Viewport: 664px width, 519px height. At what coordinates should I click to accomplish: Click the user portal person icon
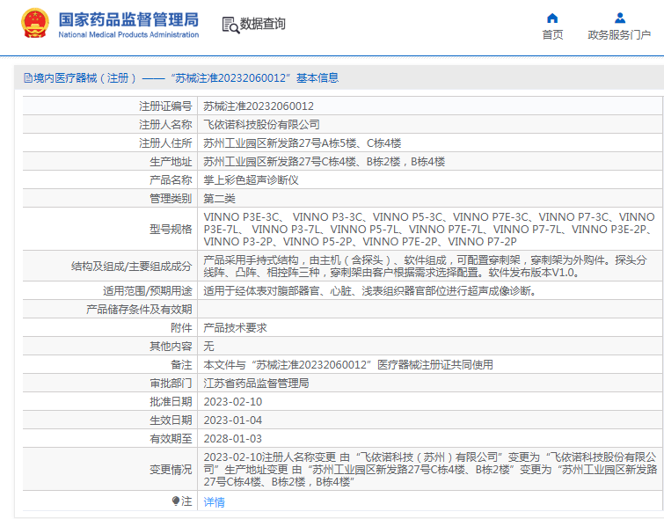pos(619,18)
